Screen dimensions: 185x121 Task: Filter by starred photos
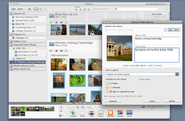click(76, 10)
